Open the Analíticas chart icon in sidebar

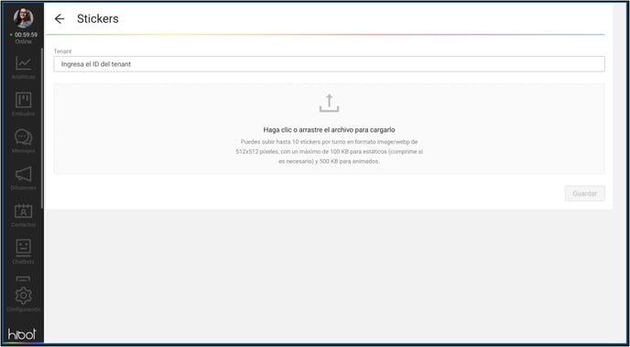click(x=23, y=63)
